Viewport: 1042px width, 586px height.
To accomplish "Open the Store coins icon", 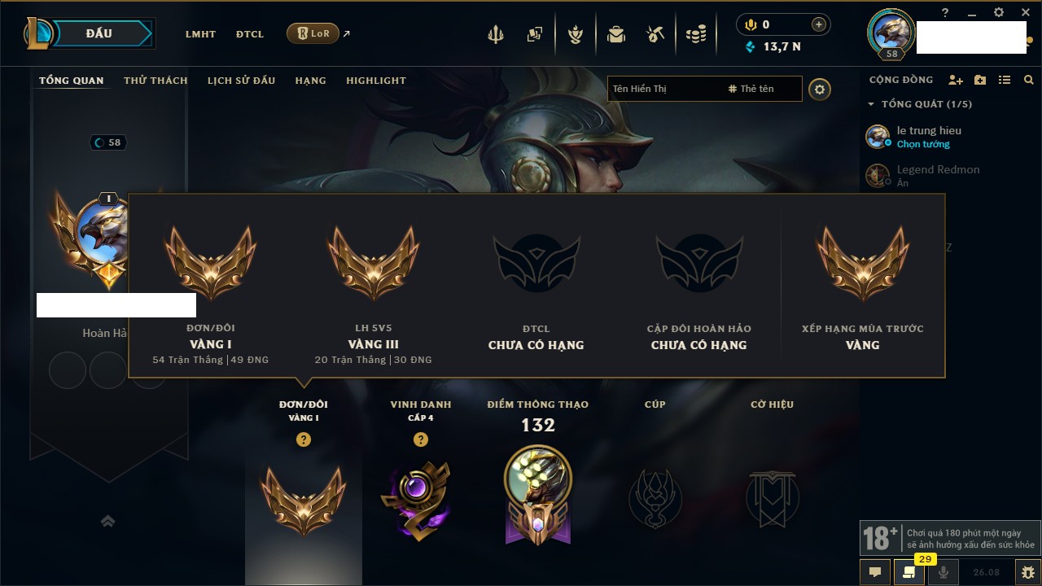I will coord(696,34).
